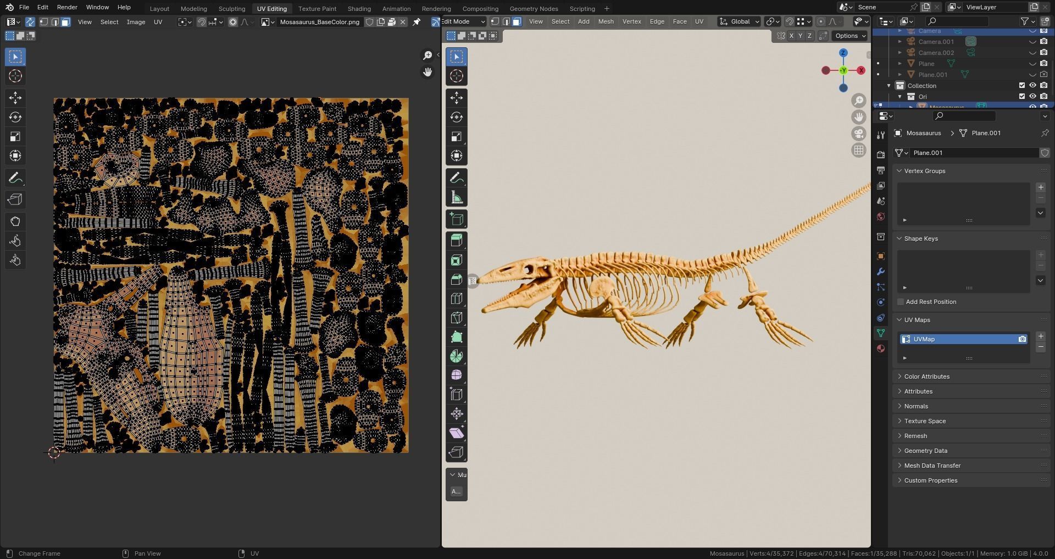Image resolution: width=1055 pixels, height=559 pixels.
Task: Enable vertex select mode in 3D viewport header
Action: coord(495,21)
